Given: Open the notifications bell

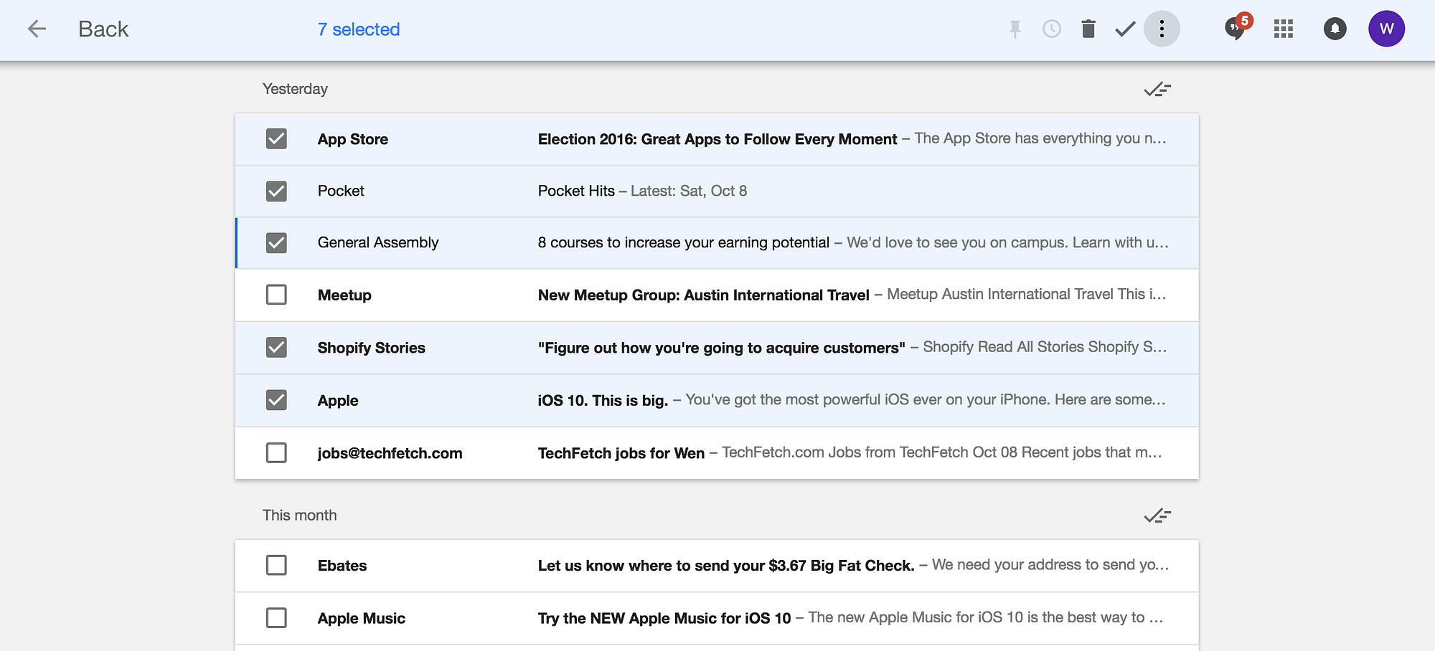Looking at the screenshot, I should pos(1335,29).
